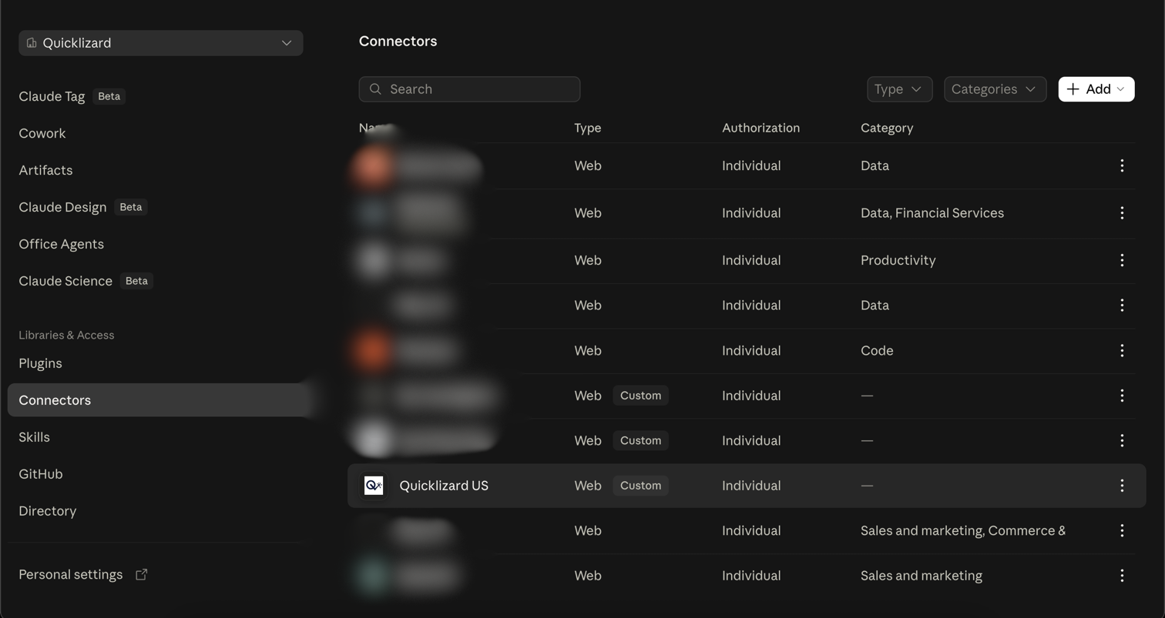The width and height of the screenshot is (1165, 618).
Task: Click the Authorization column header
Action: click(760, 128)
